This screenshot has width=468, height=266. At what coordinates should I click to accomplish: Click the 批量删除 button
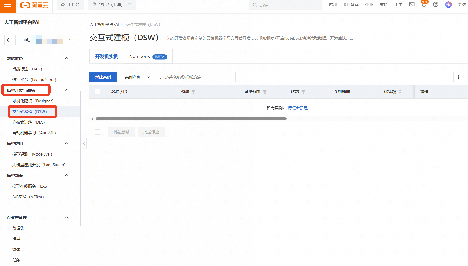[122, 132]
